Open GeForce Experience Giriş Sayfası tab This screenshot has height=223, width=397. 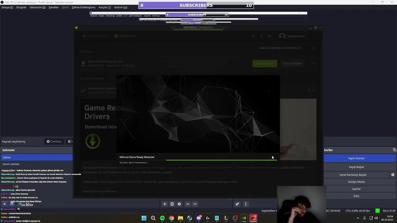[95, 36]
